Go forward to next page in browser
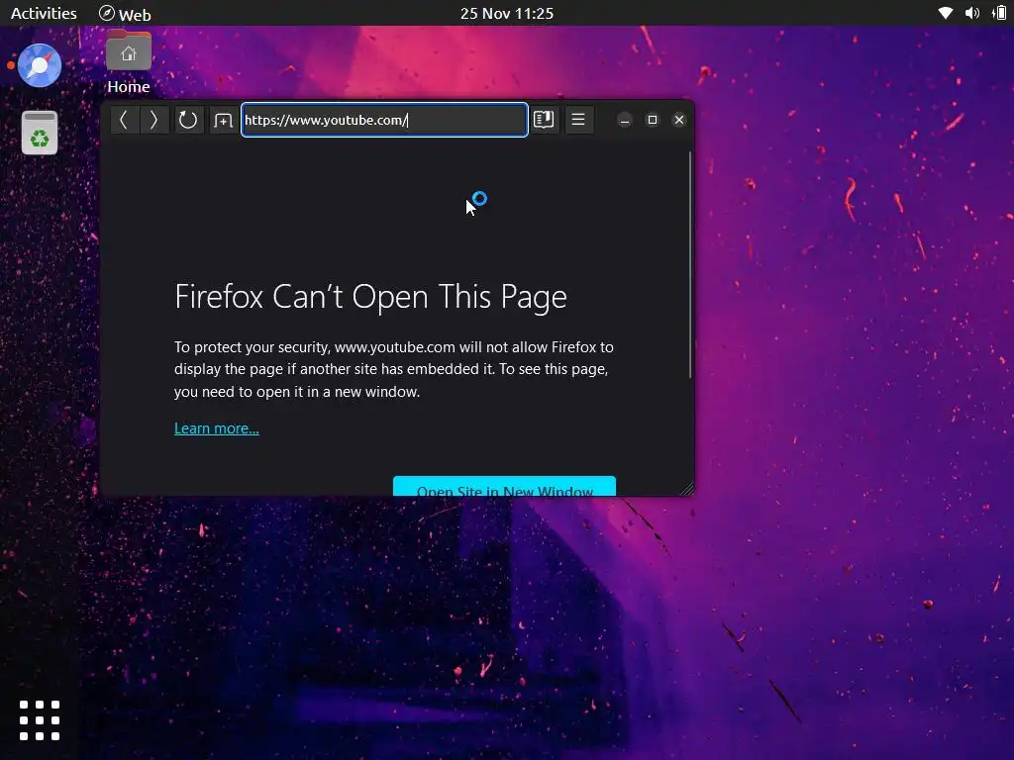The width and height of the screenshot is (1014, 760). [153, 120]
